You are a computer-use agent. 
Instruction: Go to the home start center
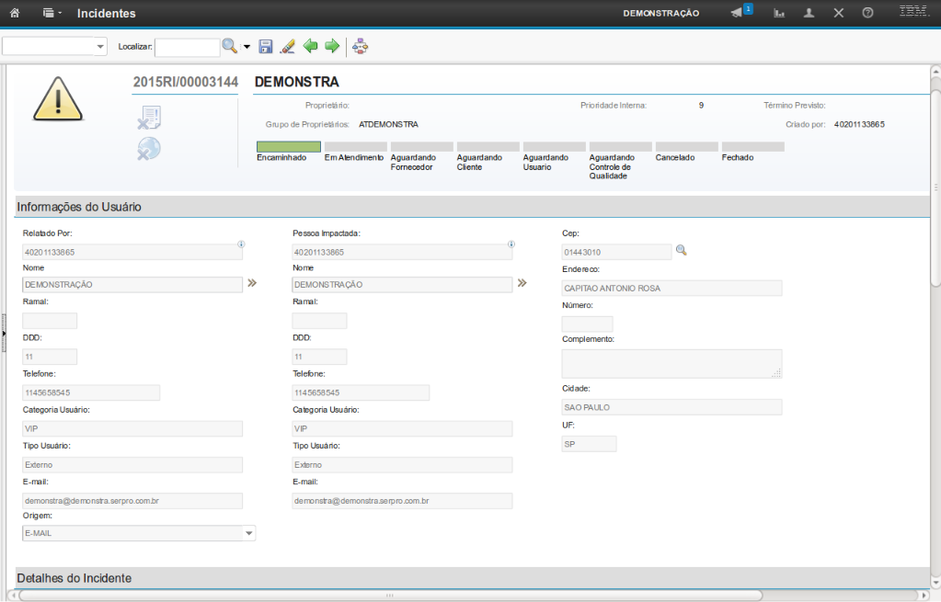pos(14,14)
